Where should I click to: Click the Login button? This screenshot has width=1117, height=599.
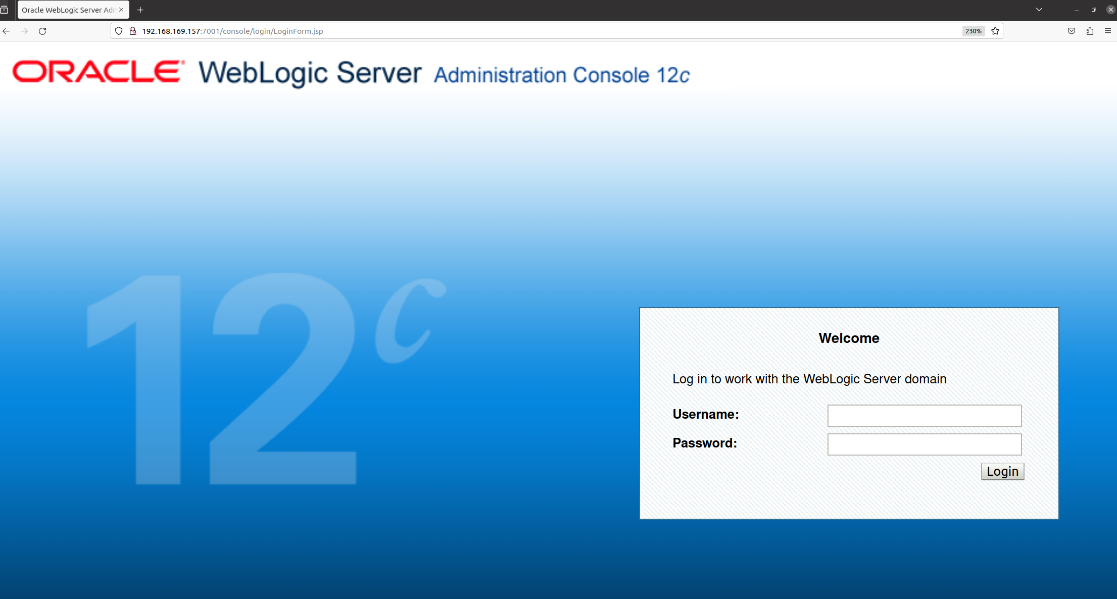tap(1003, 471)
